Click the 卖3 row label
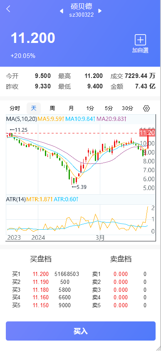161x351 pixels. coord(97,290)
